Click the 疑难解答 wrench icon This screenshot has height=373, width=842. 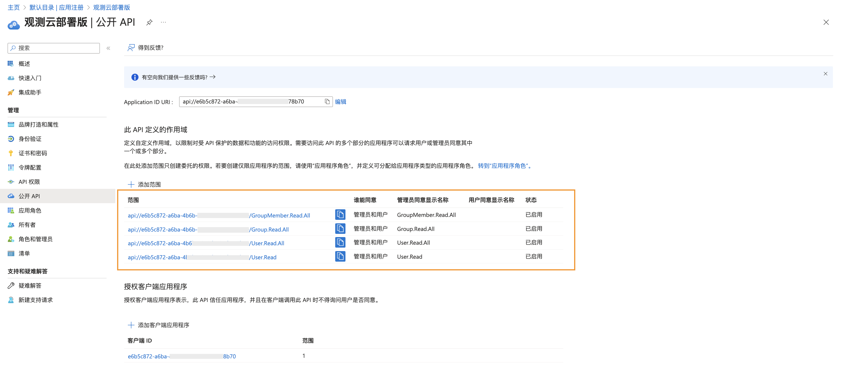pyautogui.click(x=11, y=285)
